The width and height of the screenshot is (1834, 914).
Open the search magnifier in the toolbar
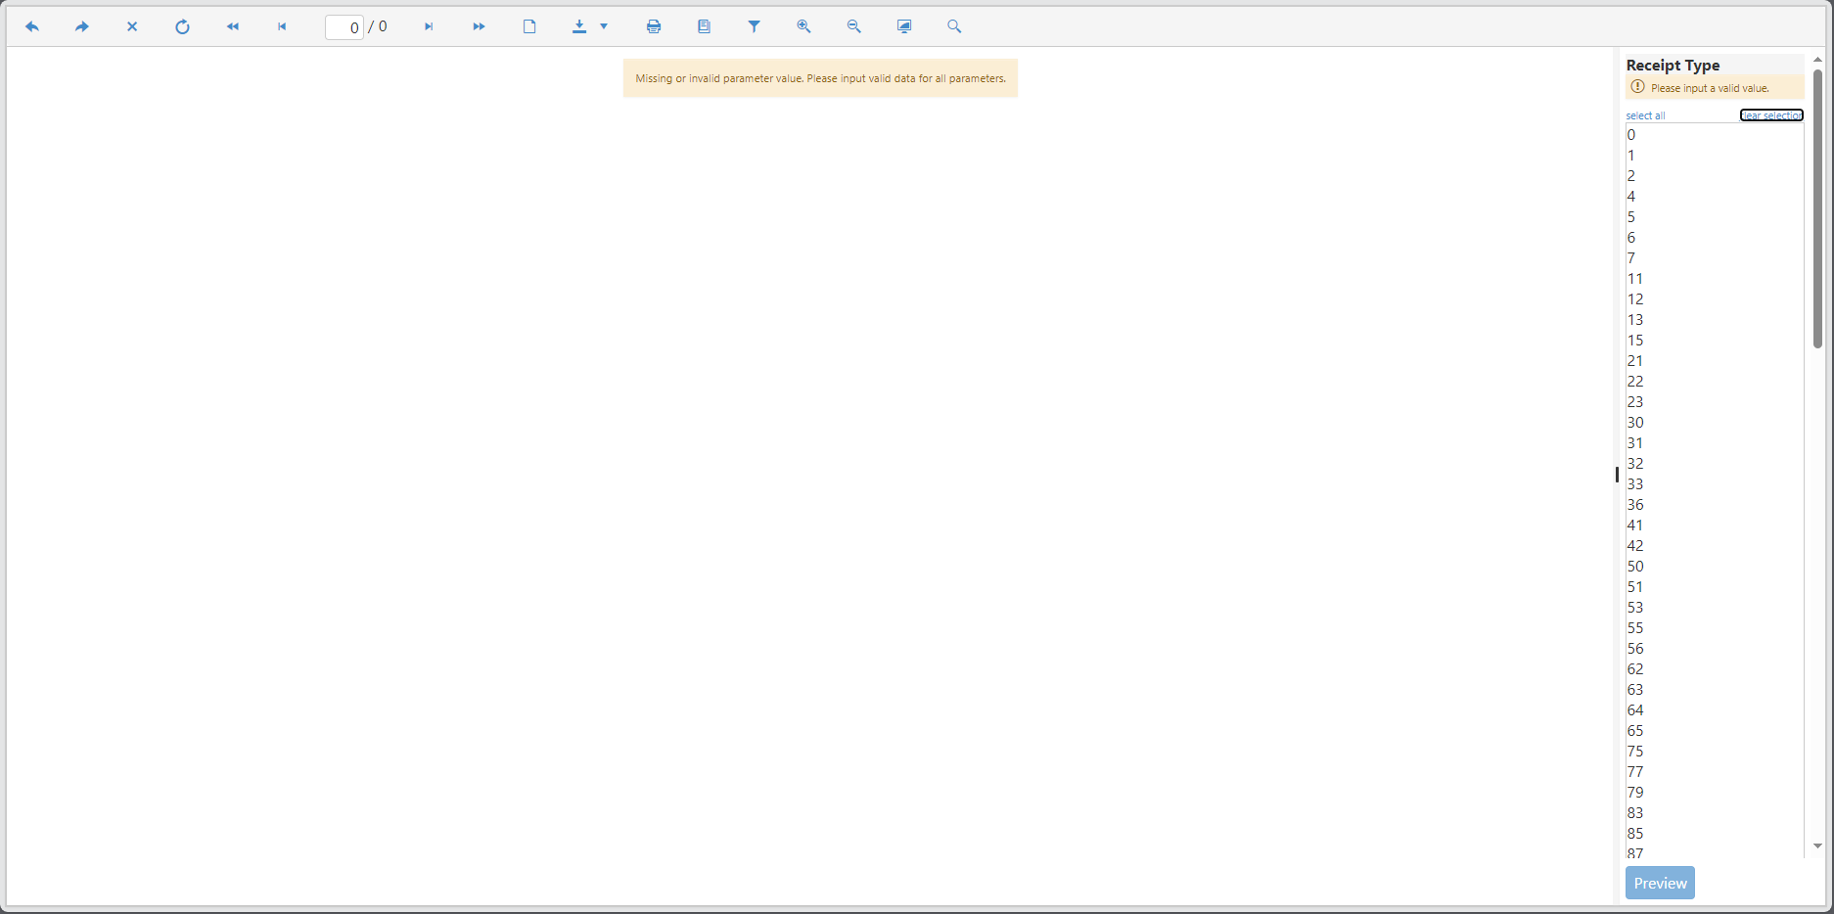[x=954, y=27]
